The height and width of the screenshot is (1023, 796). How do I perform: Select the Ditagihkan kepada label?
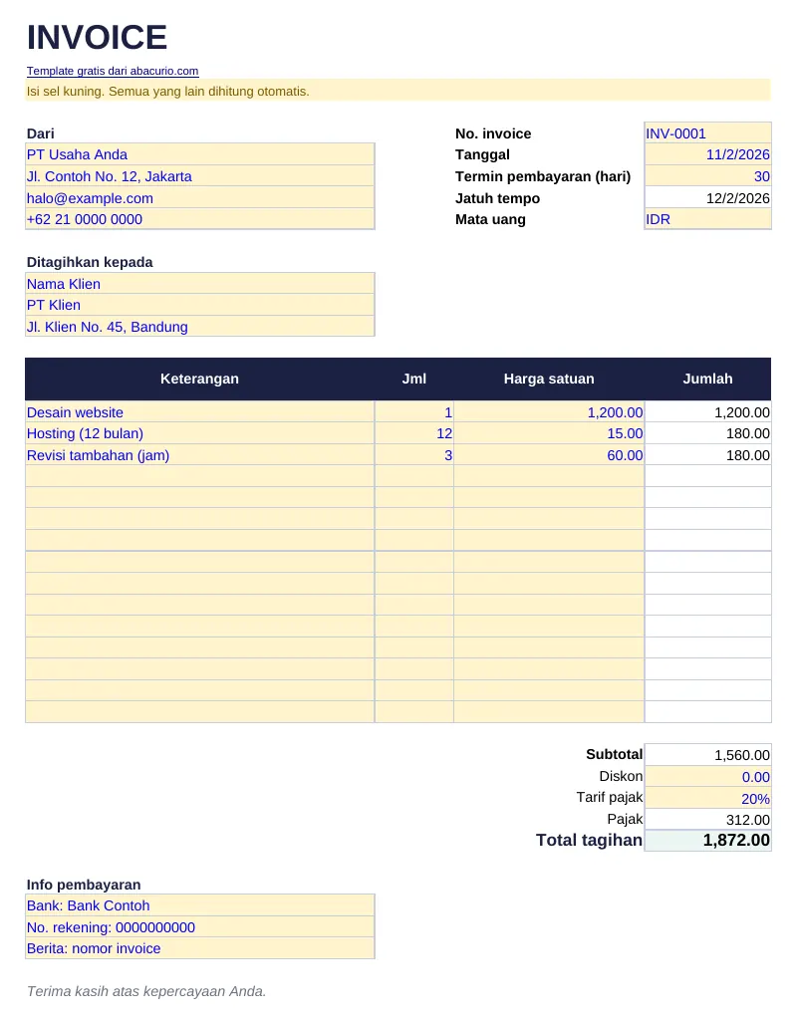point(90,262)
